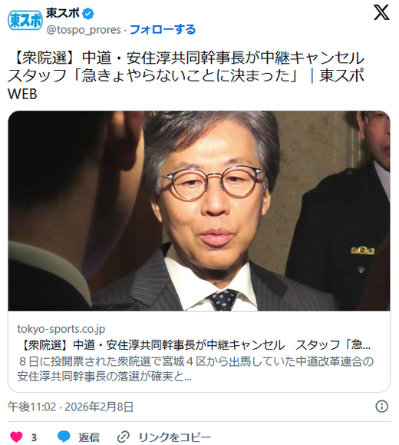This screenshot has height=445, width=399.
Task: Click the reply speech bubble icon
Action: tap(64, 437)
